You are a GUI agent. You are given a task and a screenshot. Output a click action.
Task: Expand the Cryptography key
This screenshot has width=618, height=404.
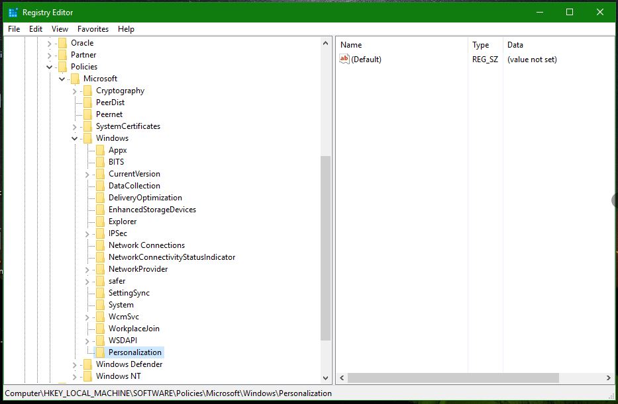pyautogui.click(x=74, y=91)
